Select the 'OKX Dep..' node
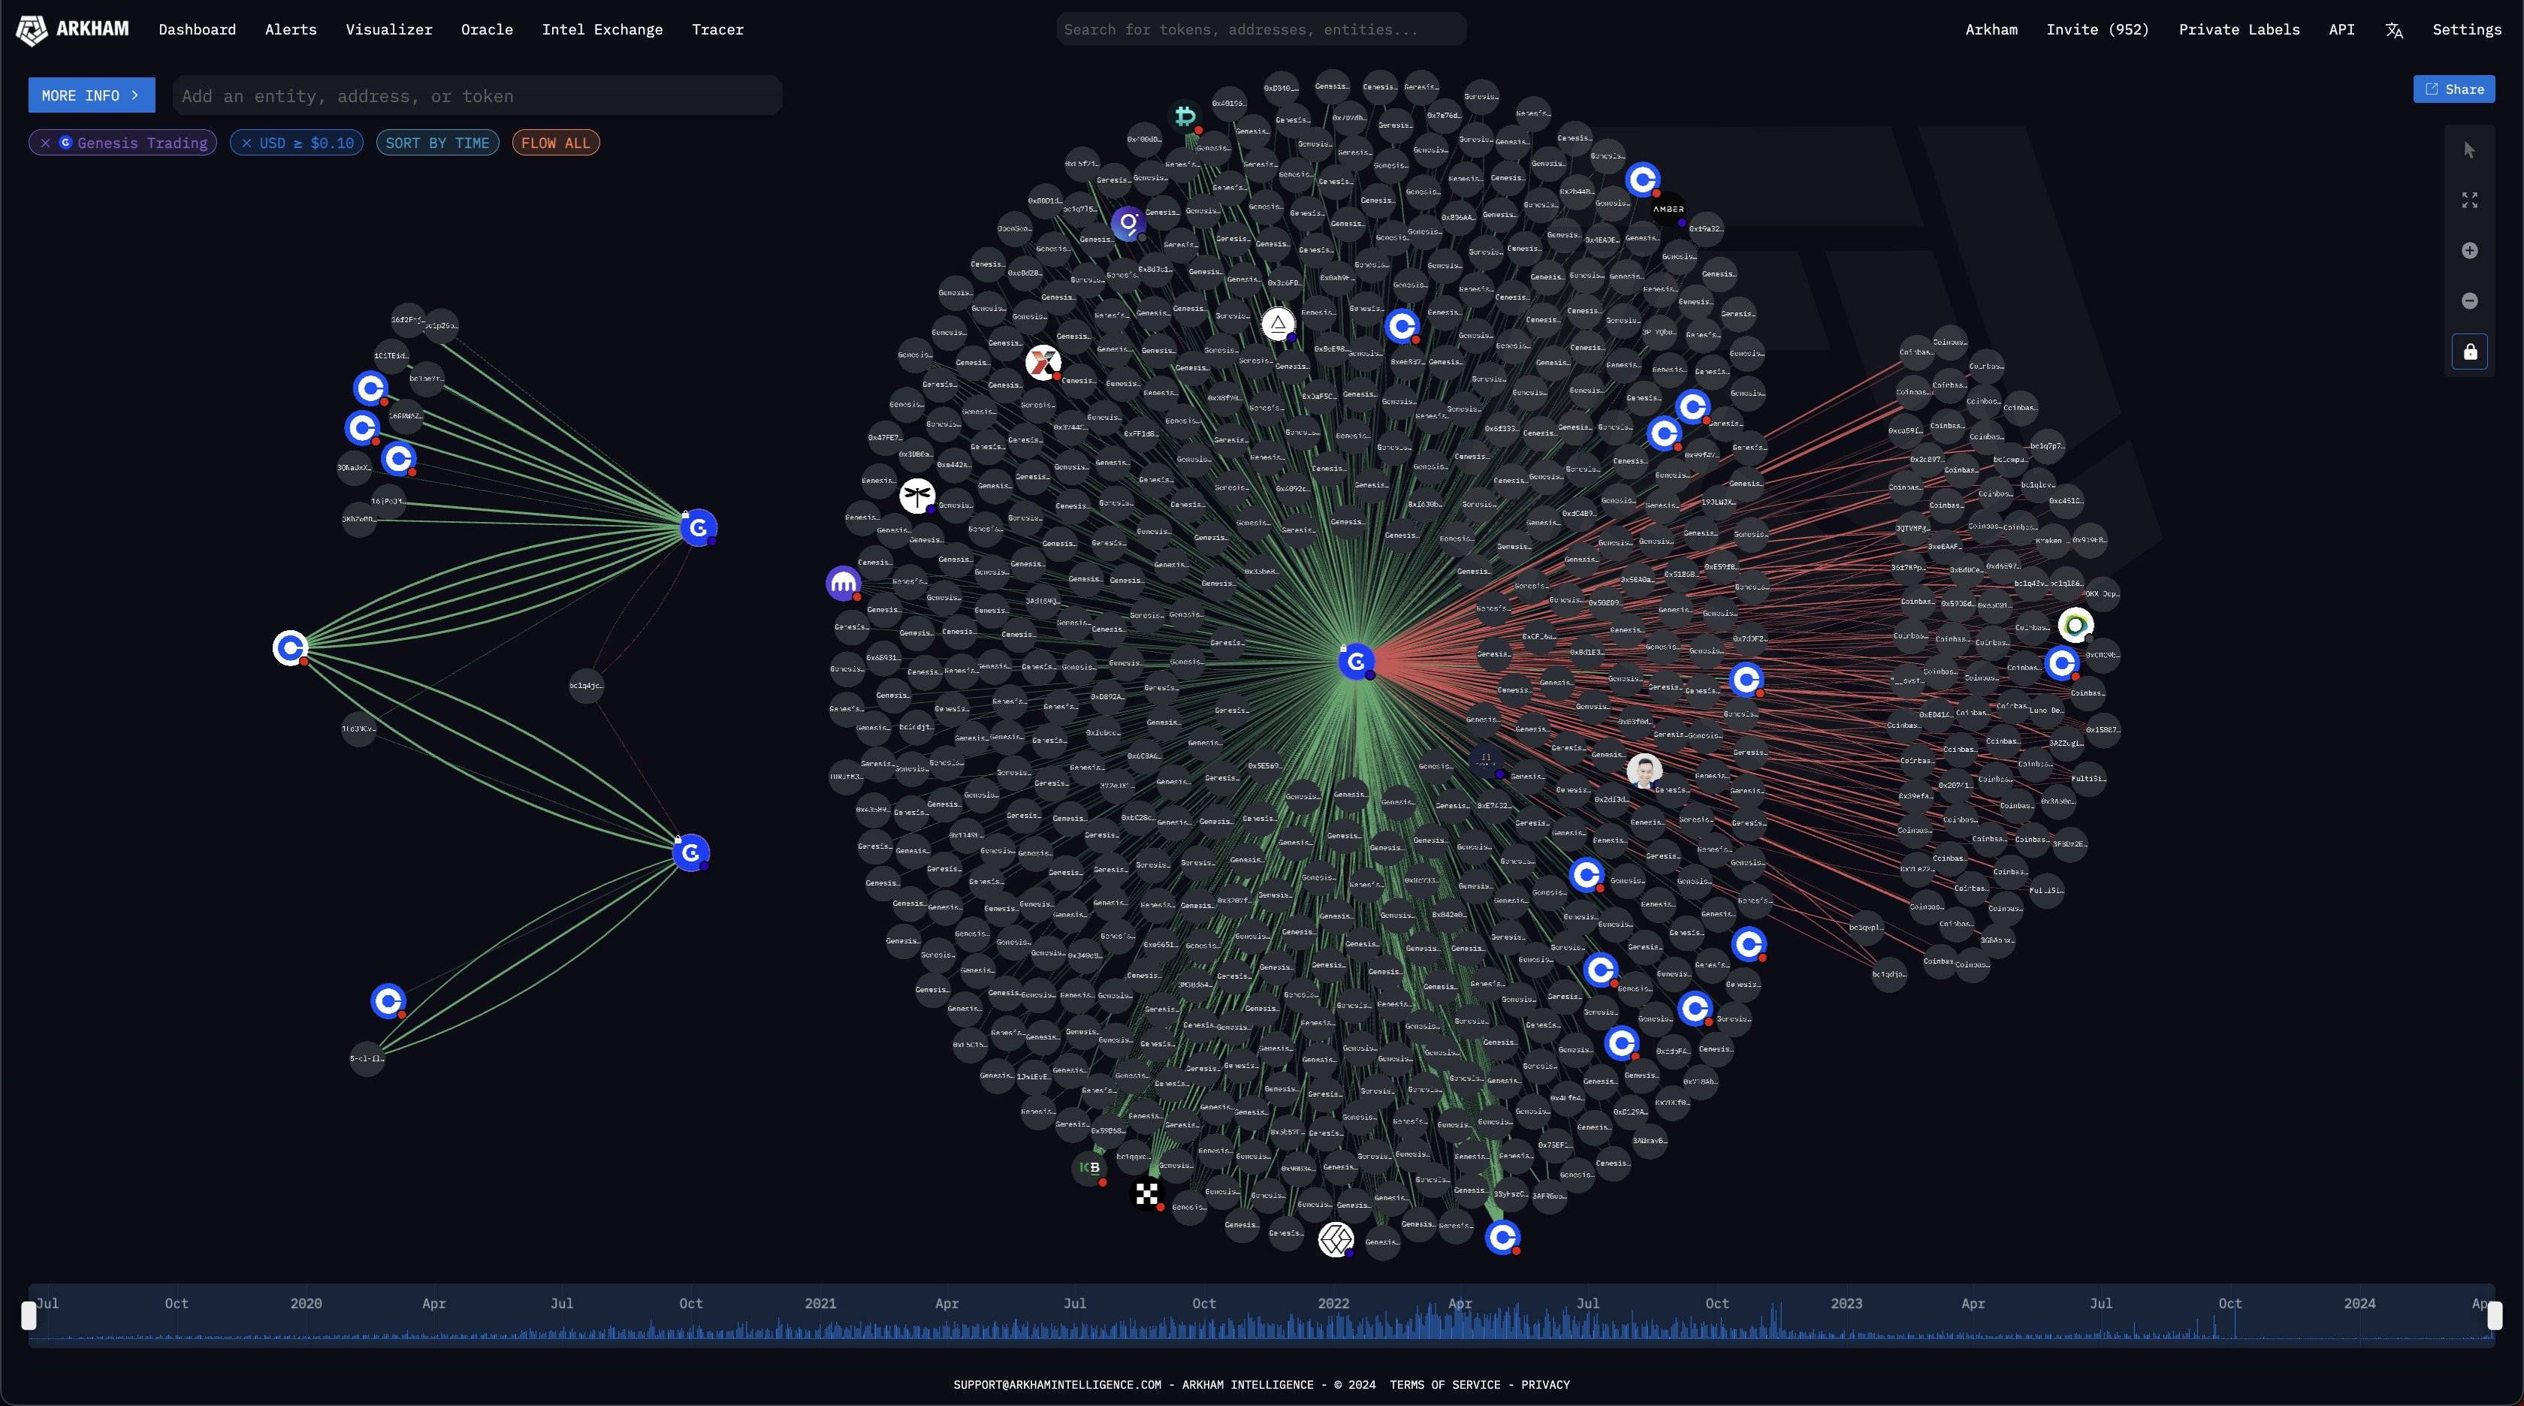Screen dimensions: 2524x1406 click(x=2102, y=594)
